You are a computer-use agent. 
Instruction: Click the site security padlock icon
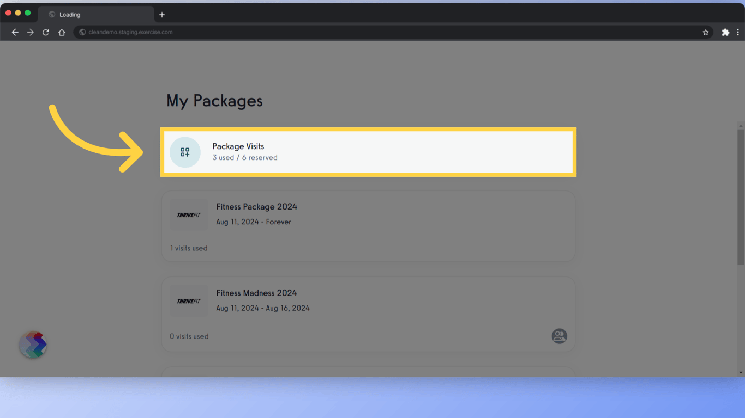82,32
